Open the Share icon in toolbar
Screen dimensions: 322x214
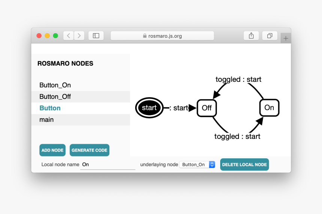251,36
